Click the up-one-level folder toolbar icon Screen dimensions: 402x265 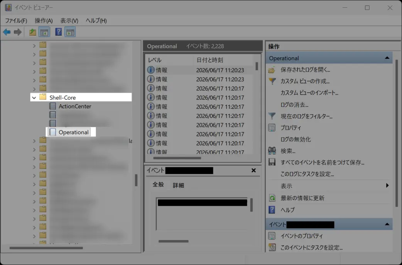tap(32, 32)
